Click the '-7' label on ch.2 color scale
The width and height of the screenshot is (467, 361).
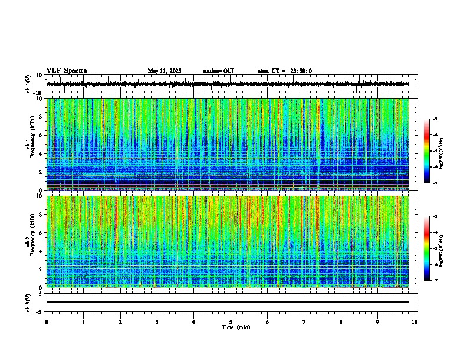435,280
